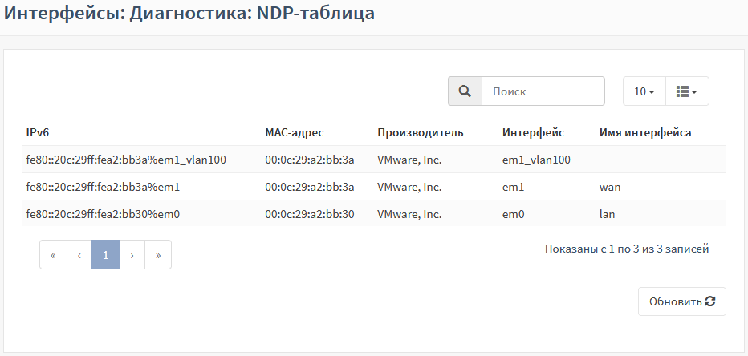Click the search magnifier icon
This screenshot has width=748, height=356.
pyautogui.click(x=465, y=91)
